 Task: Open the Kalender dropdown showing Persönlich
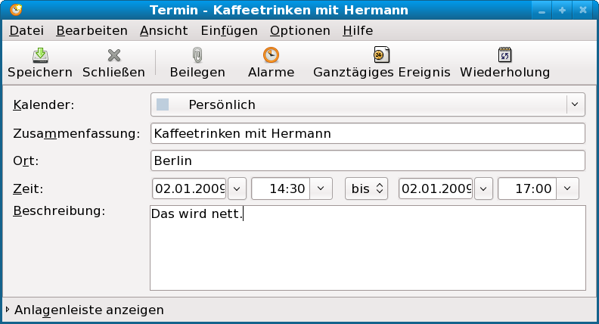click(368, 104)
